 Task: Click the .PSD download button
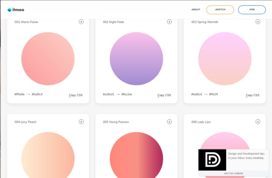252,10
